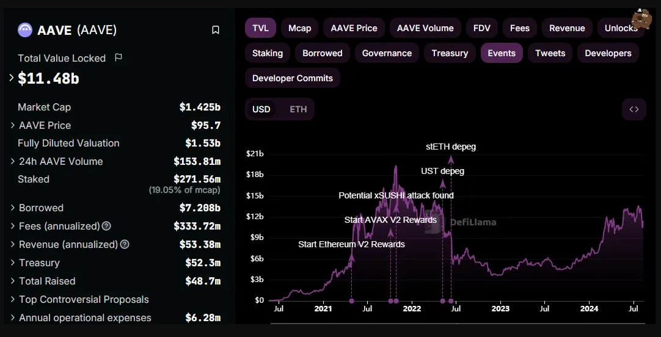Click the chart time range slider bar
The width and height of the screenshot is (661, 337).
[x=458, y=324]
